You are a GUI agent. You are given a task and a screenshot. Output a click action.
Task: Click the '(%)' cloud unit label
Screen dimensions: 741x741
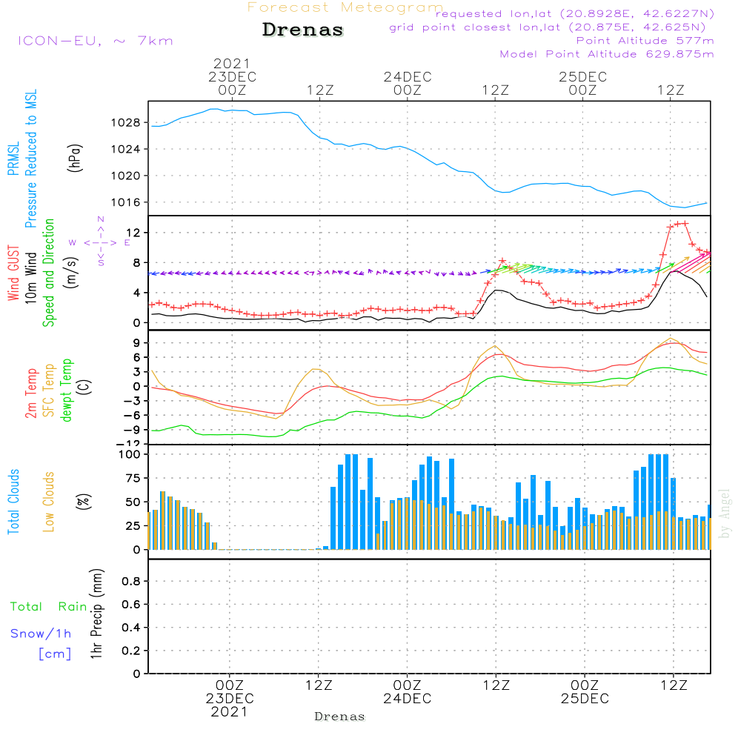tap(83, 502)
